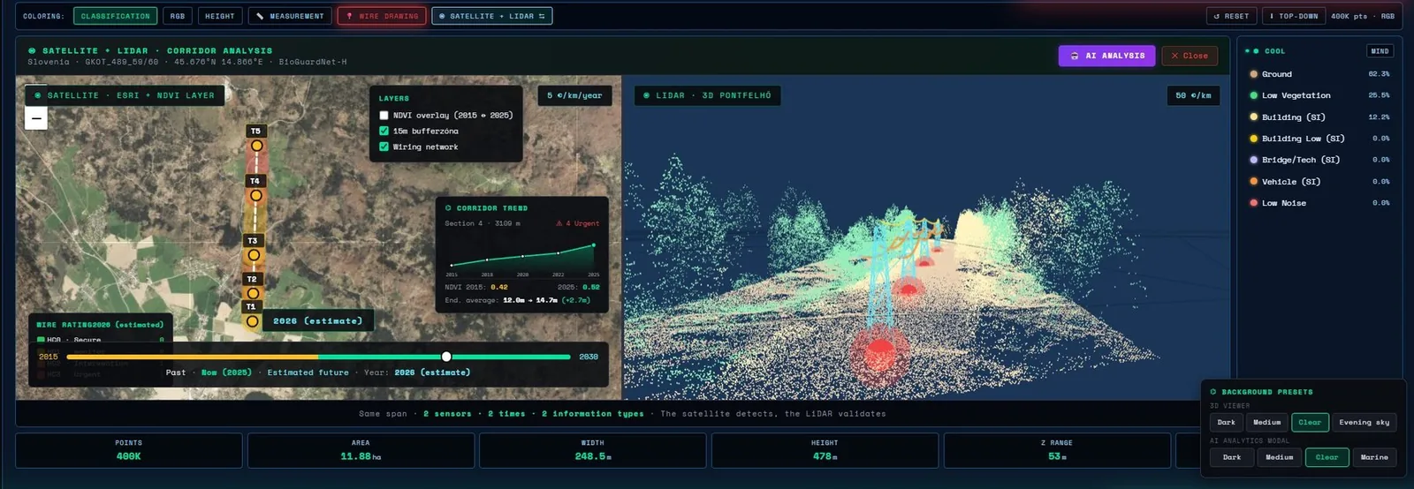The height and width of the screenshot is (489, 1414).
Task: Set 3D viewer background to Dark
Action: click(x=1227, y=423)
